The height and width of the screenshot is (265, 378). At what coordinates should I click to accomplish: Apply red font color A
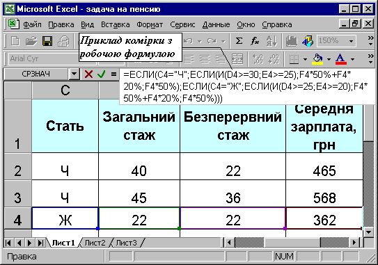click(340, 59)
